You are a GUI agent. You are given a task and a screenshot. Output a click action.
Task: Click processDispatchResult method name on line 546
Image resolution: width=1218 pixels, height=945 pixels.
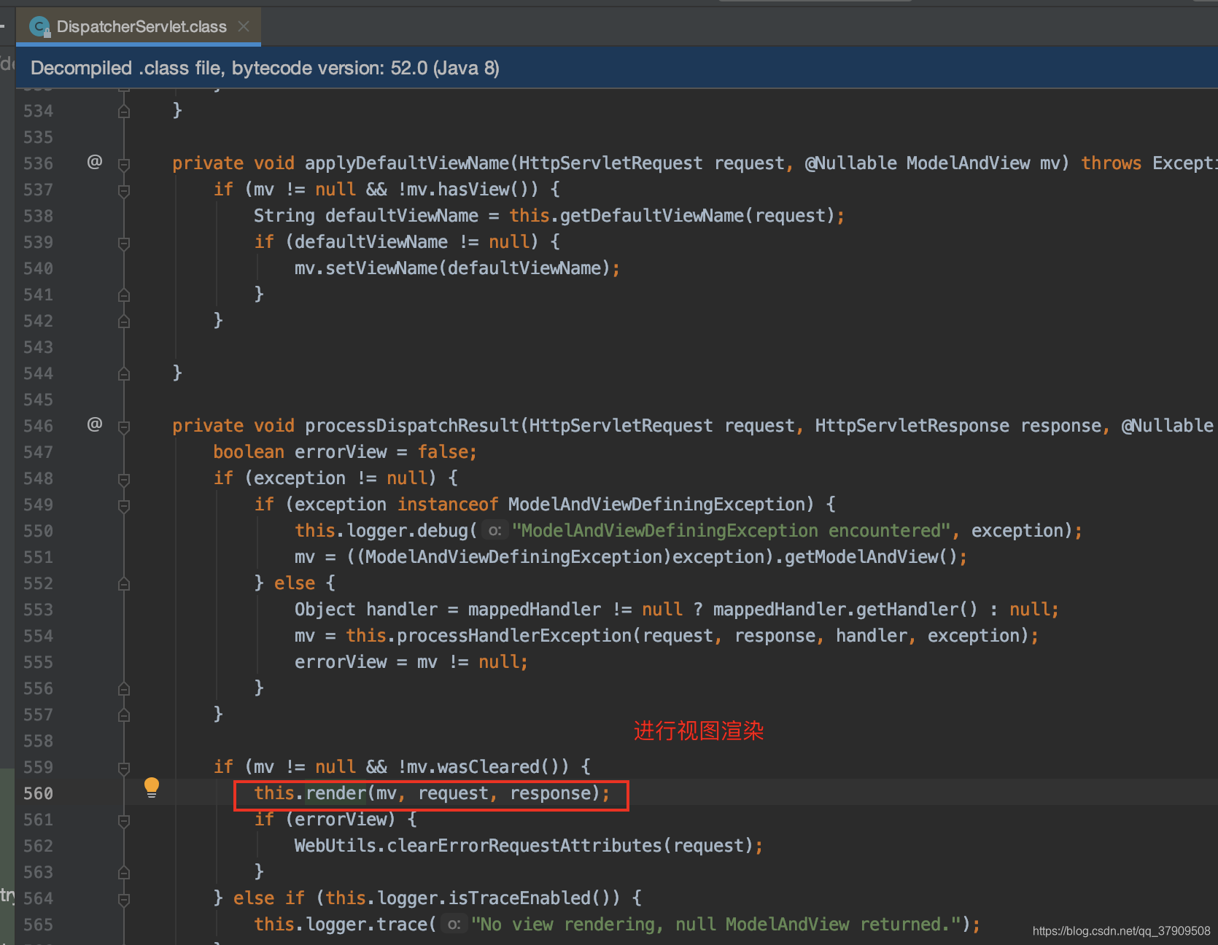(x=412, y=426)
